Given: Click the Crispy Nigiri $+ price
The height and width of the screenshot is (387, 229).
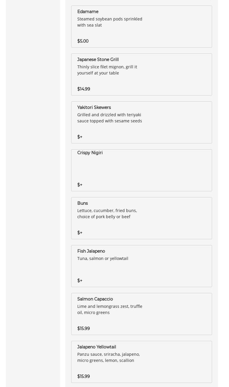Looking at the screenshot, I should click(80, 185).
